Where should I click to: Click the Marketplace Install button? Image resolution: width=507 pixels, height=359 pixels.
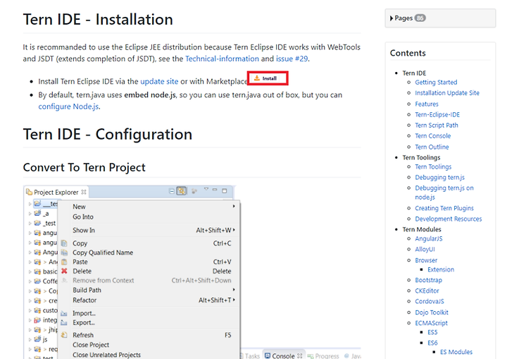268,78
